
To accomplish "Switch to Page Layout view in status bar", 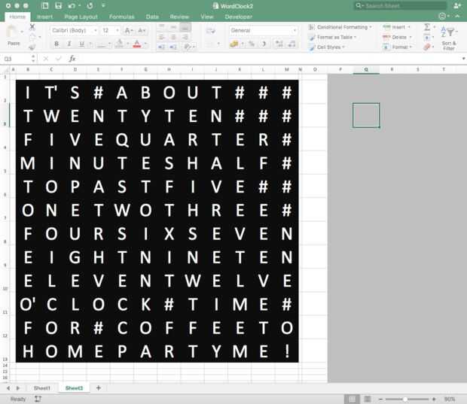I will tap(368, 399).
